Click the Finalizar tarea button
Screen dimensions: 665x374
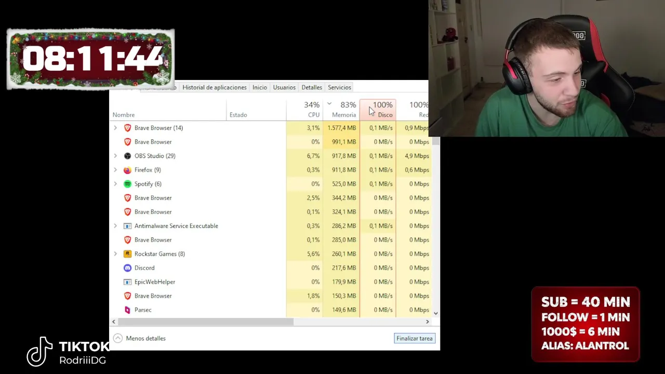coord(415,338)
